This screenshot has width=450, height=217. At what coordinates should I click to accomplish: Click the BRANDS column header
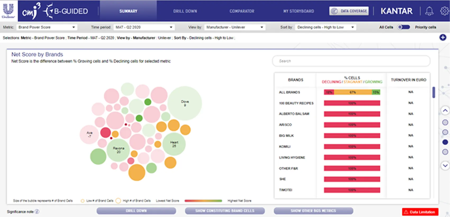click(296, 80)
